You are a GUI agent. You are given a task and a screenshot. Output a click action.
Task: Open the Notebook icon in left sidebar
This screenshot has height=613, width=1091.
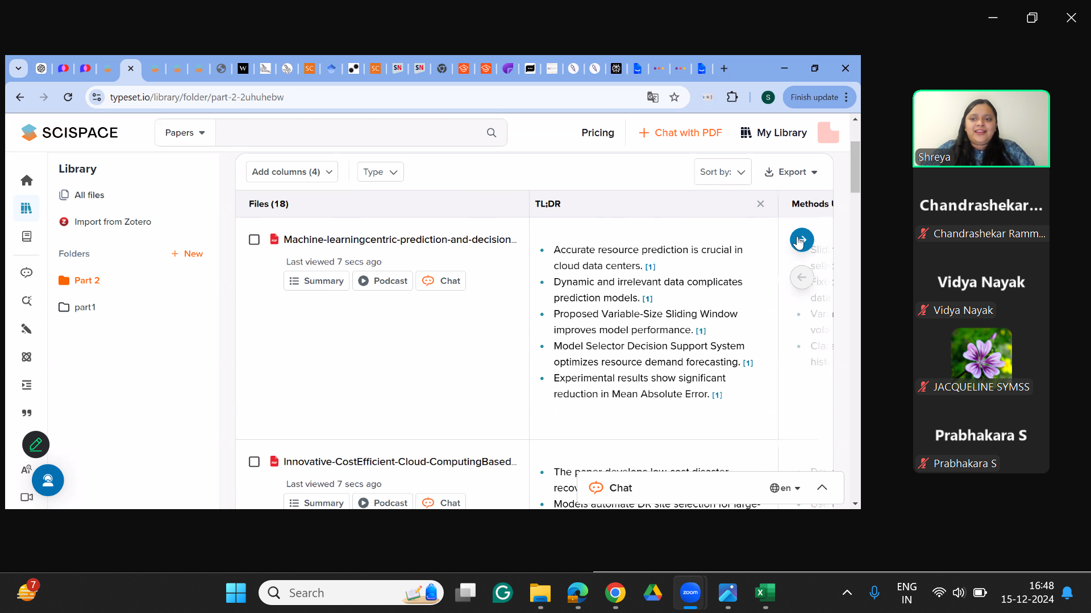point(27,236)
